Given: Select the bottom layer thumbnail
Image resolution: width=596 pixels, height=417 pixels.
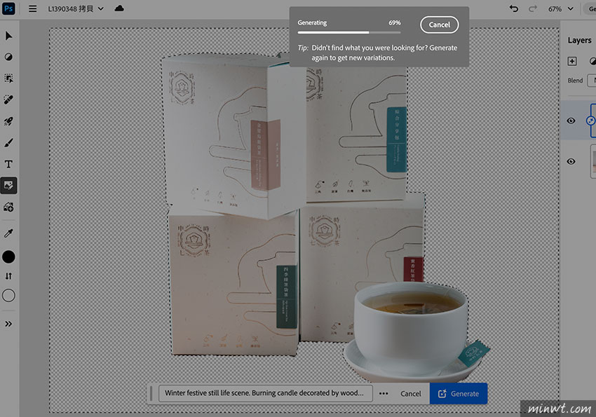Looking at the screenshot, I should (593, 161).
